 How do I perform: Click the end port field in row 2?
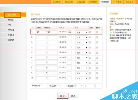click(x=52, y=37)
